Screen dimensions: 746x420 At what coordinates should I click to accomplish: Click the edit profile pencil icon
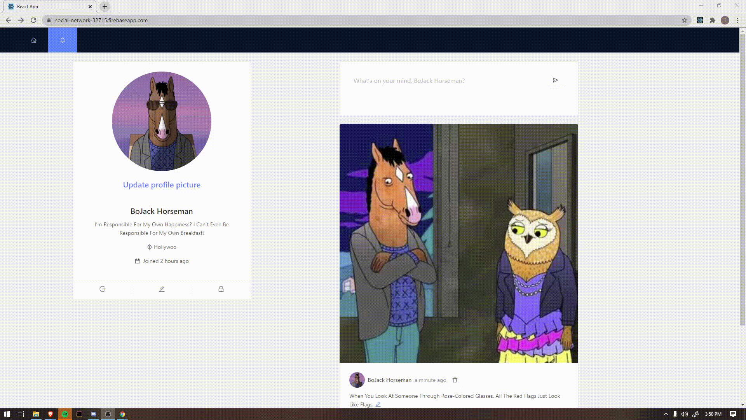click(x=162, y=289)
